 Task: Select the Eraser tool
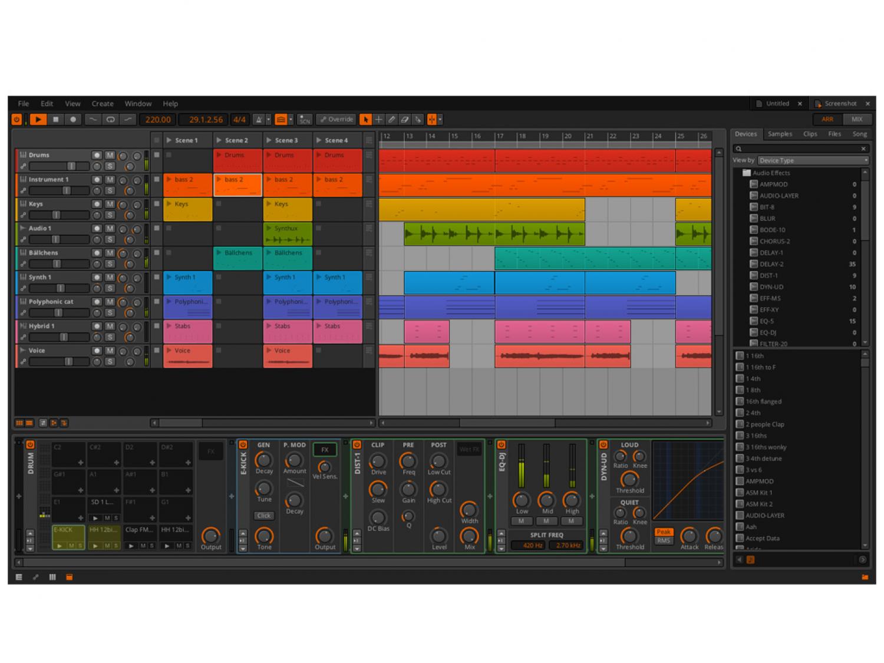[x=404, y=120]
